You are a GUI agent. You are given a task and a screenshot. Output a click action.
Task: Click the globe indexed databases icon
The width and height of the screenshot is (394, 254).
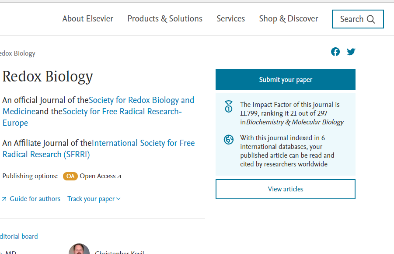tap(228, 140)
